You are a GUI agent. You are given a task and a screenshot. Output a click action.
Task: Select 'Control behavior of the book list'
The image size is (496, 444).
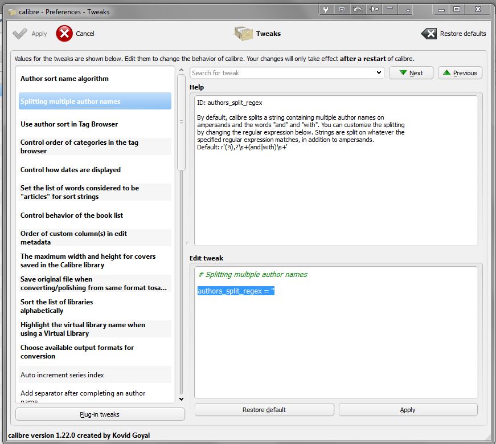pos(95,215)
